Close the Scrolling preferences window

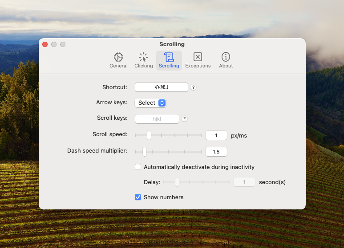45,44
